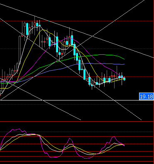Click the oscillator lines' convergence at the right end
The width and height of the screenshot is (154, 164).
tap(123, 145)
